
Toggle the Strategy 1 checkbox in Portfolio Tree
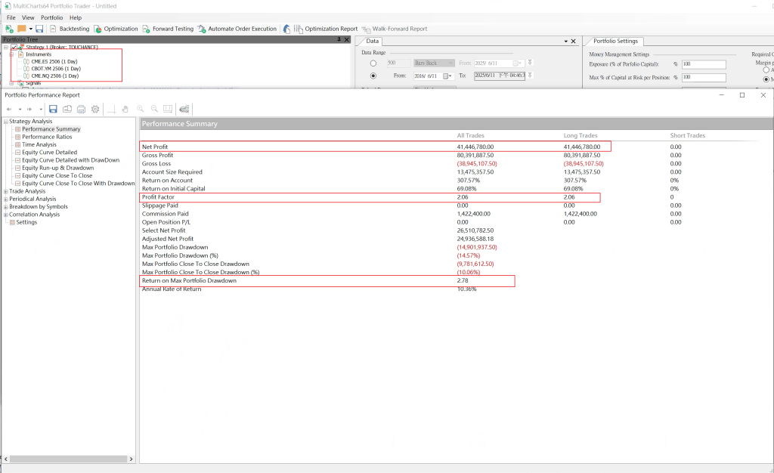[x=14, y=48]
